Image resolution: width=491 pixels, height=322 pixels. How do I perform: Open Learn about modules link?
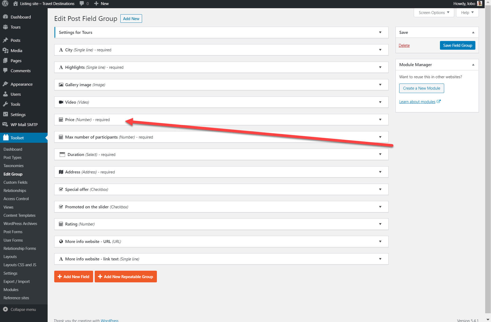tap(417, 102)
